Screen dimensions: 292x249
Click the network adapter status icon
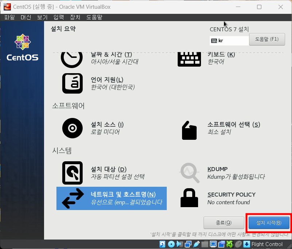[x=188, y=244]
